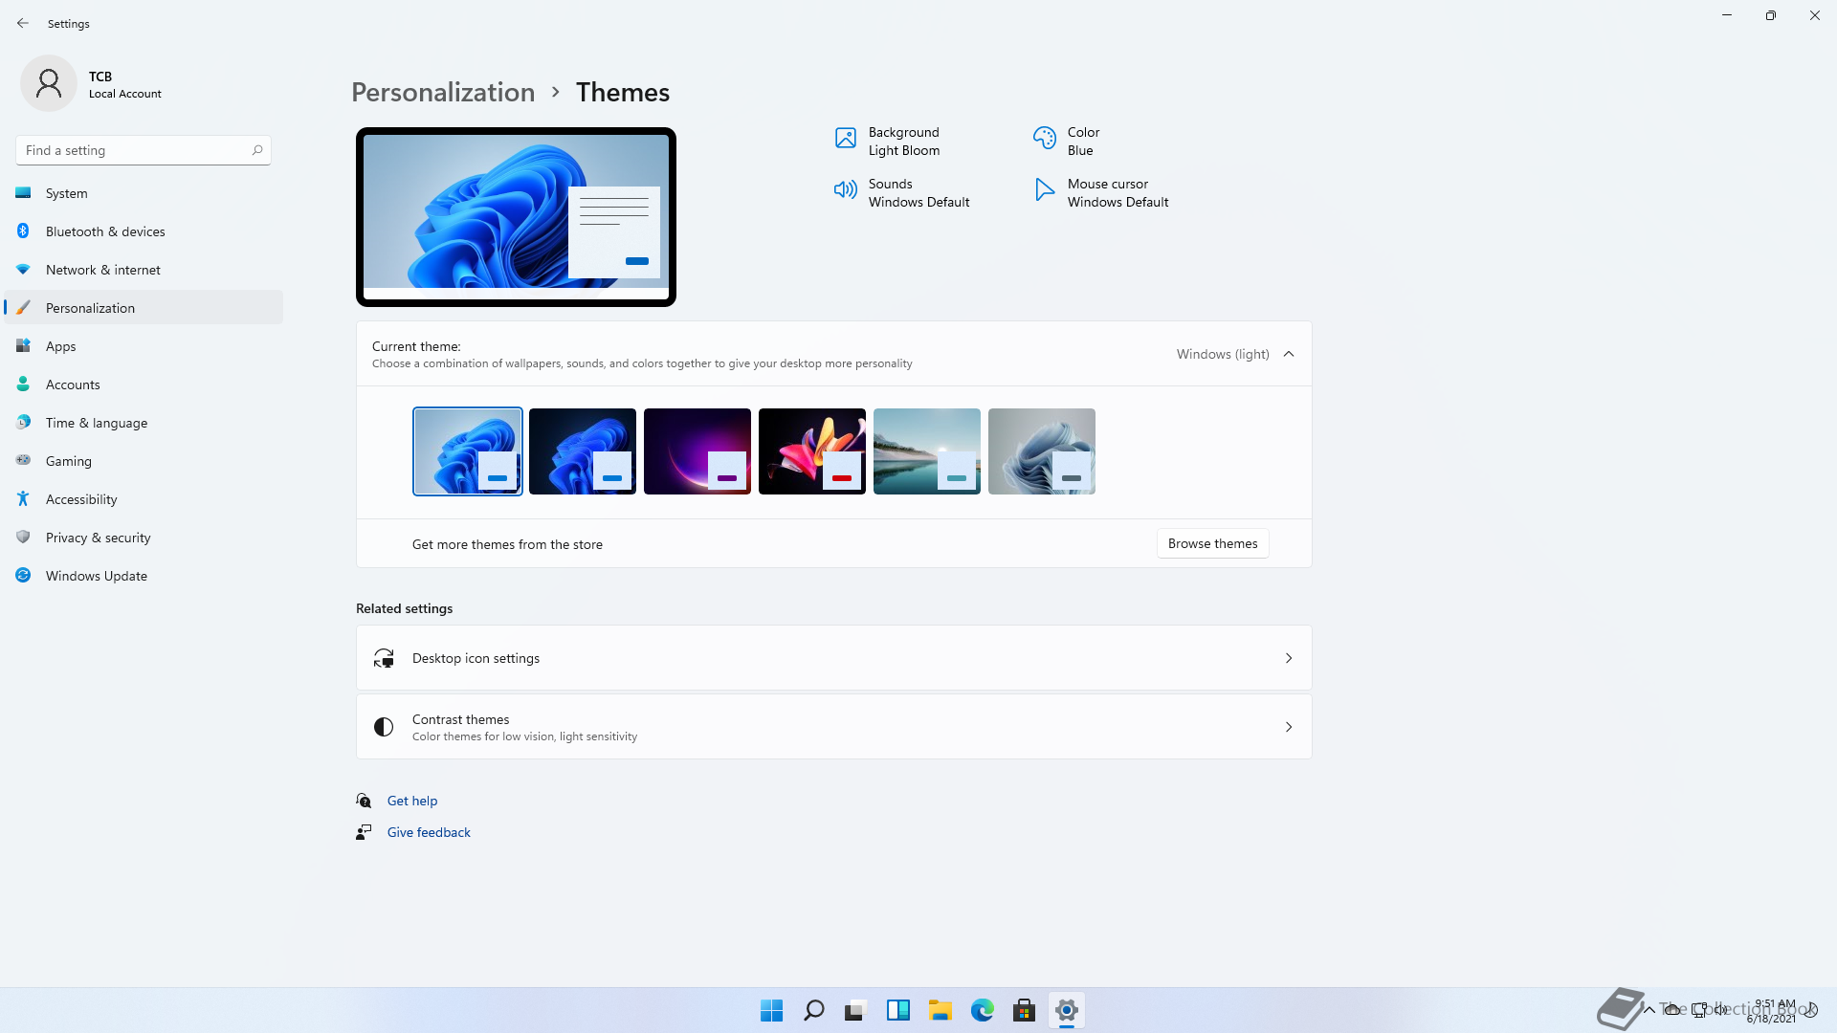Collapse the Current theme section chevron
Image resolution: width=1837 pixels, height=1033 pixels.
[x=1289, y=354]
